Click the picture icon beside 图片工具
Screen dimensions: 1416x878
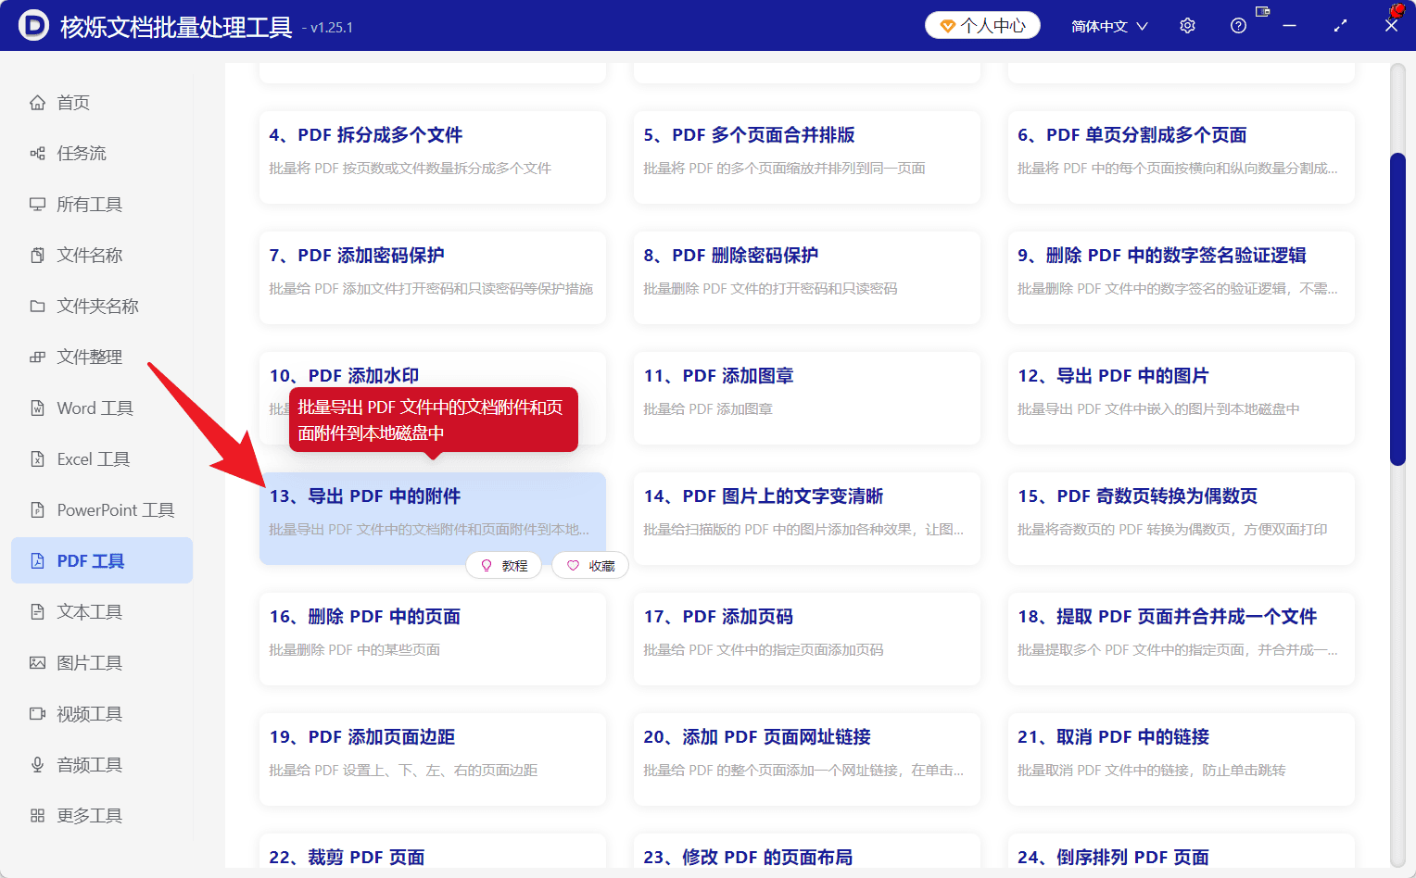(37, 663)
